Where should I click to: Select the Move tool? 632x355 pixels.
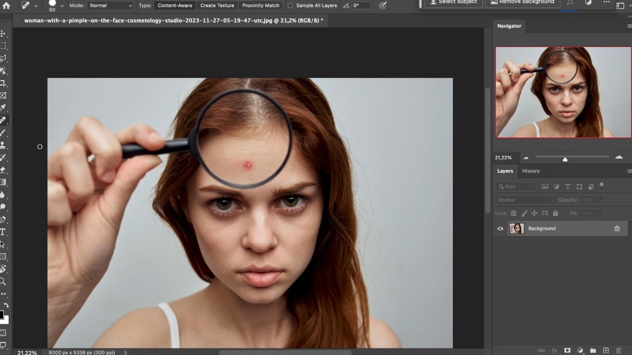[x=3, y=34]
